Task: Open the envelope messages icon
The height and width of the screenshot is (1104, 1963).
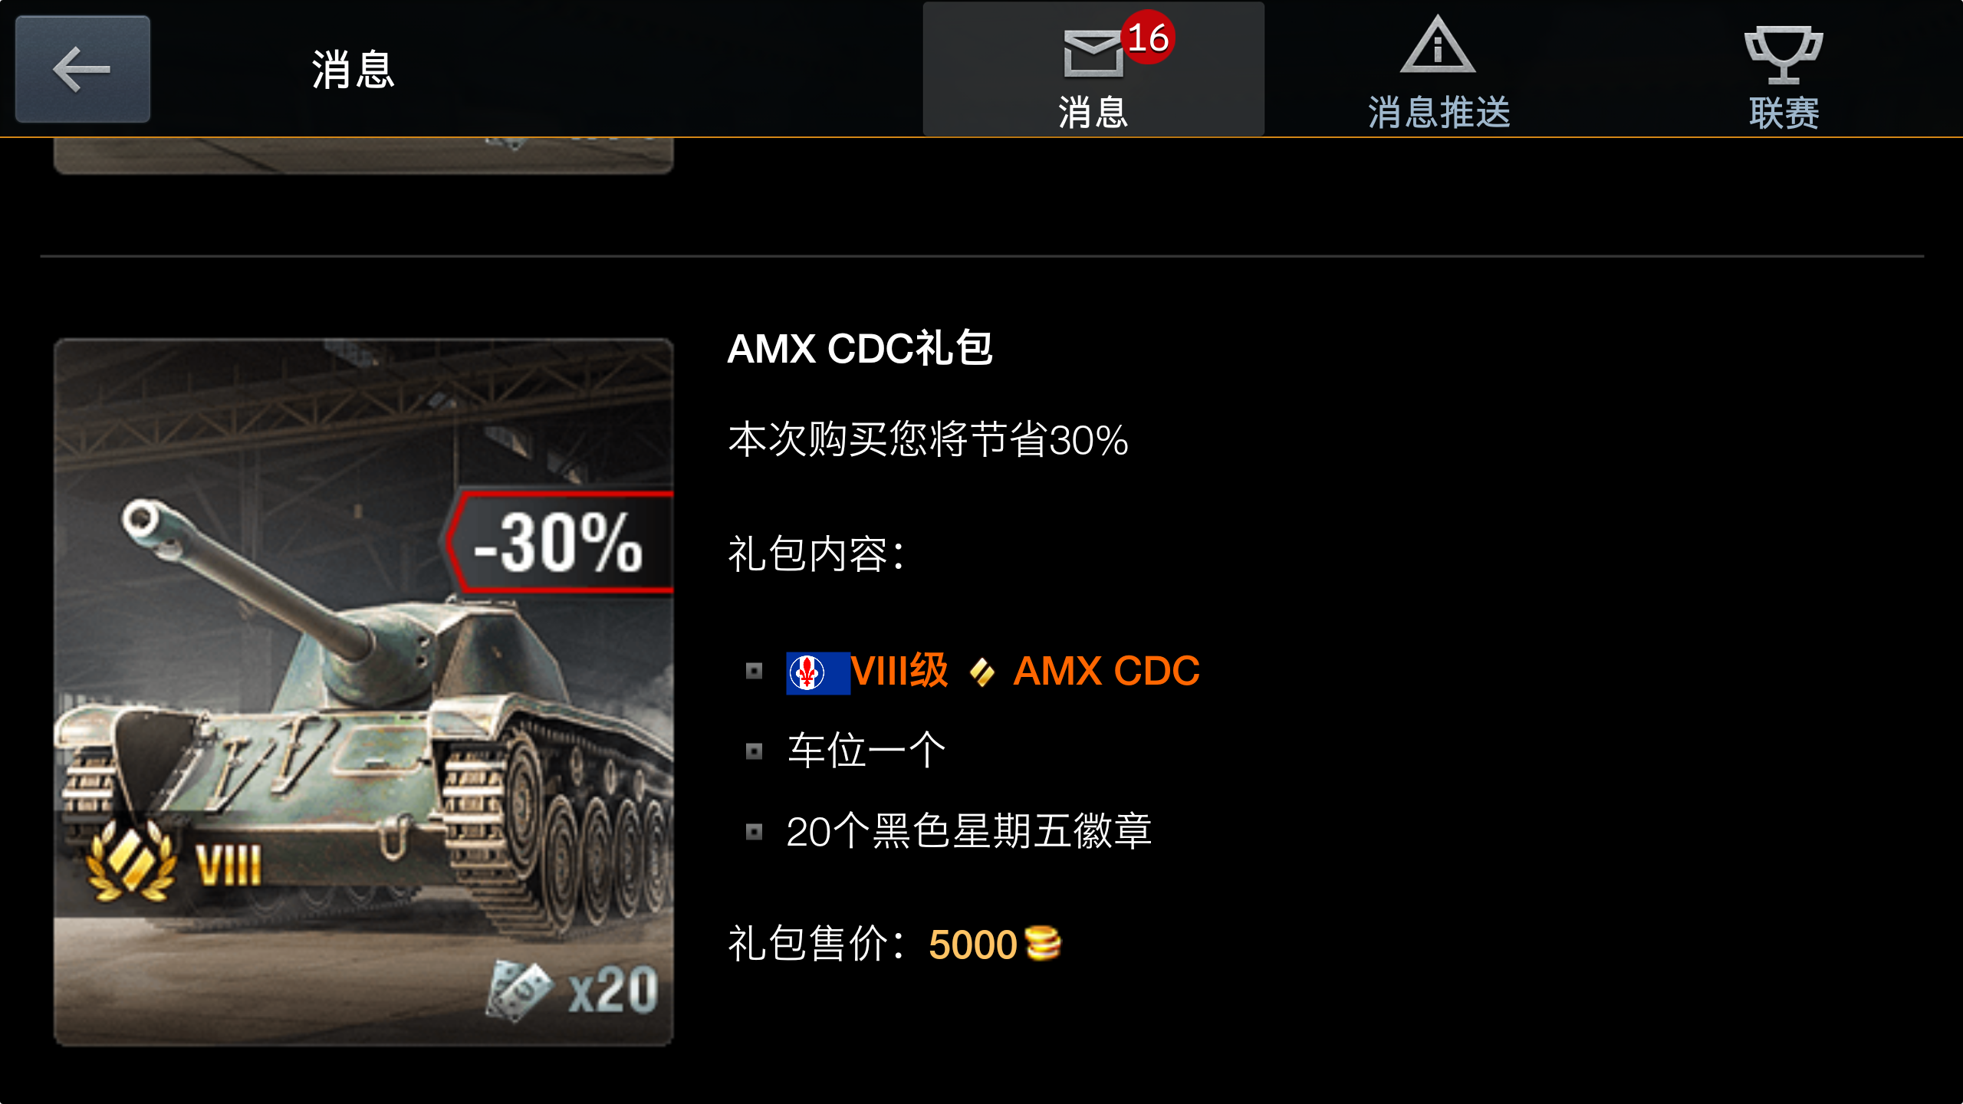Action: click(x=1093, y=53)
